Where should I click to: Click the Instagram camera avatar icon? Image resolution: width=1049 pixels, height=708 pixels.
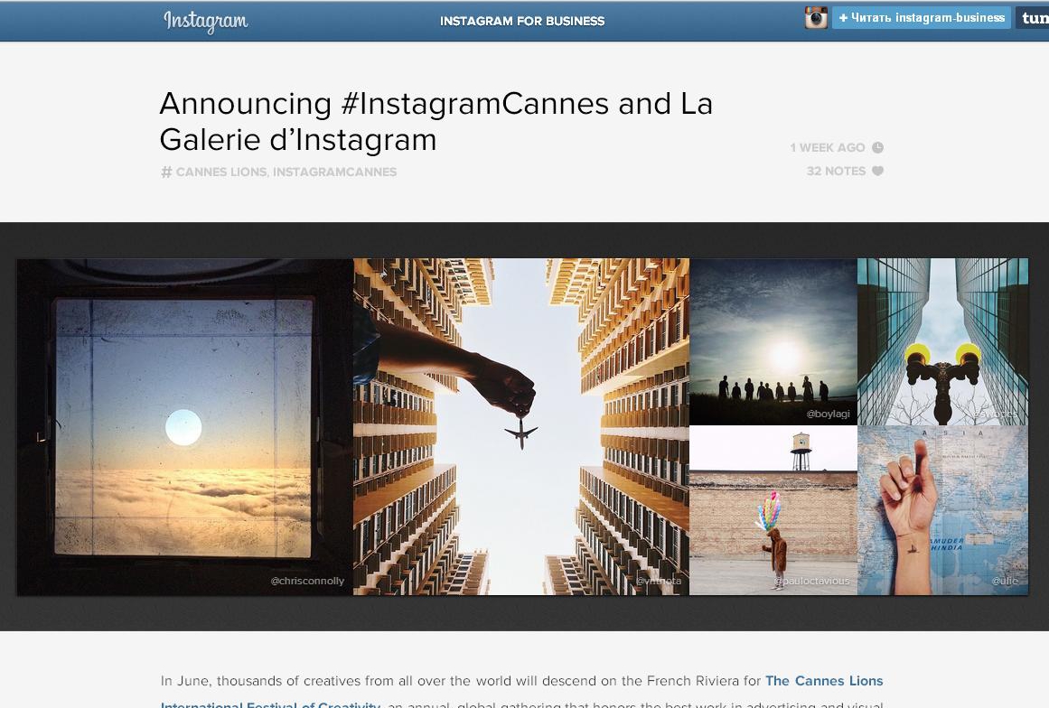coord(816,17)
